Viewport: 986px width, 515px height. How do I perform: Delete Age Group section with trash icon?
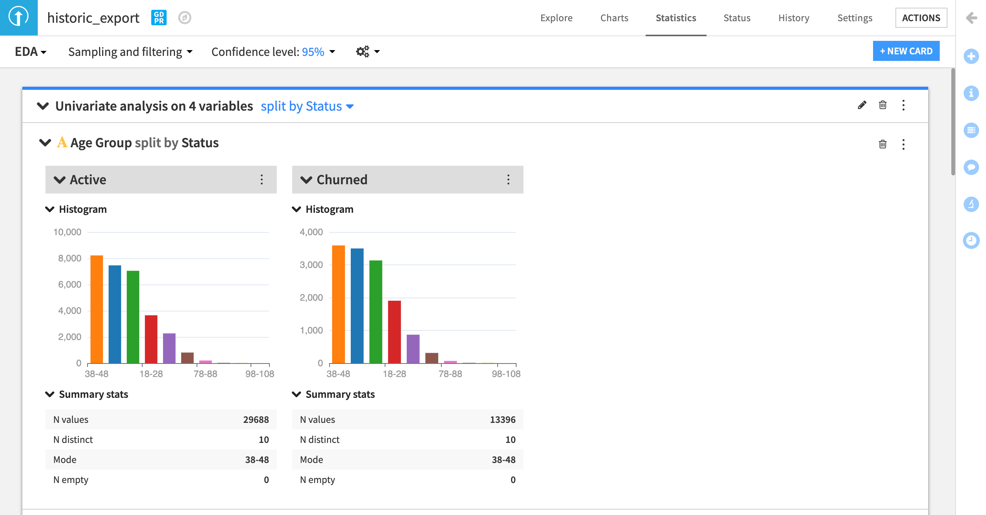pos(883,144)
